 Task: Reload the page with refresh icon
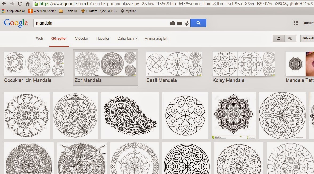pos(20,4)
